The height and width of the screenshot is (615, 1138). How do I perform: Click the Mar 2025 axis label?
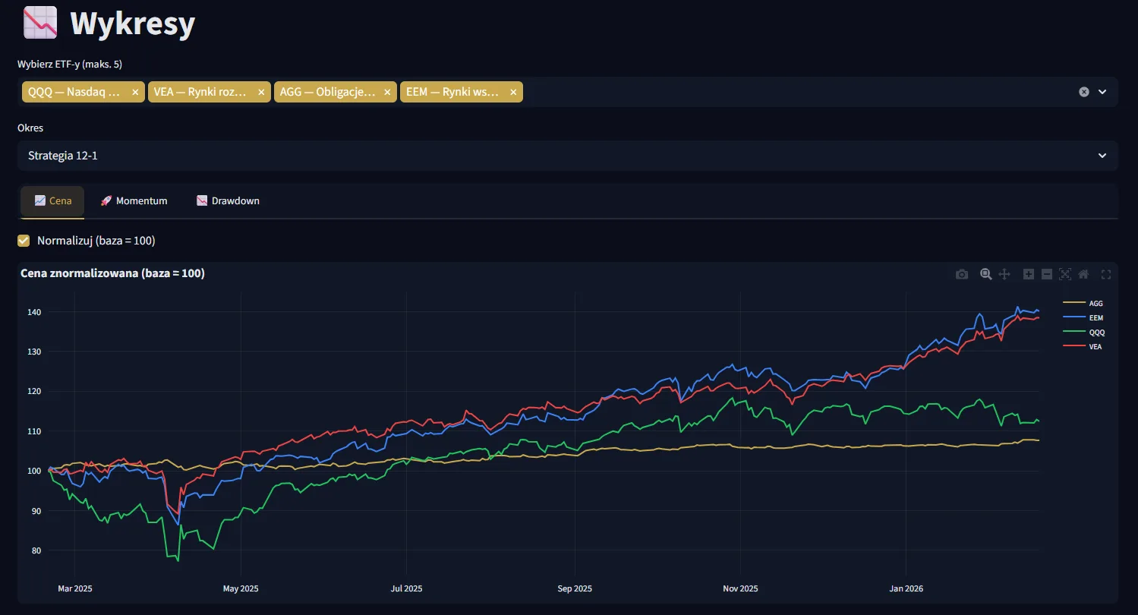tap(74, 588)
